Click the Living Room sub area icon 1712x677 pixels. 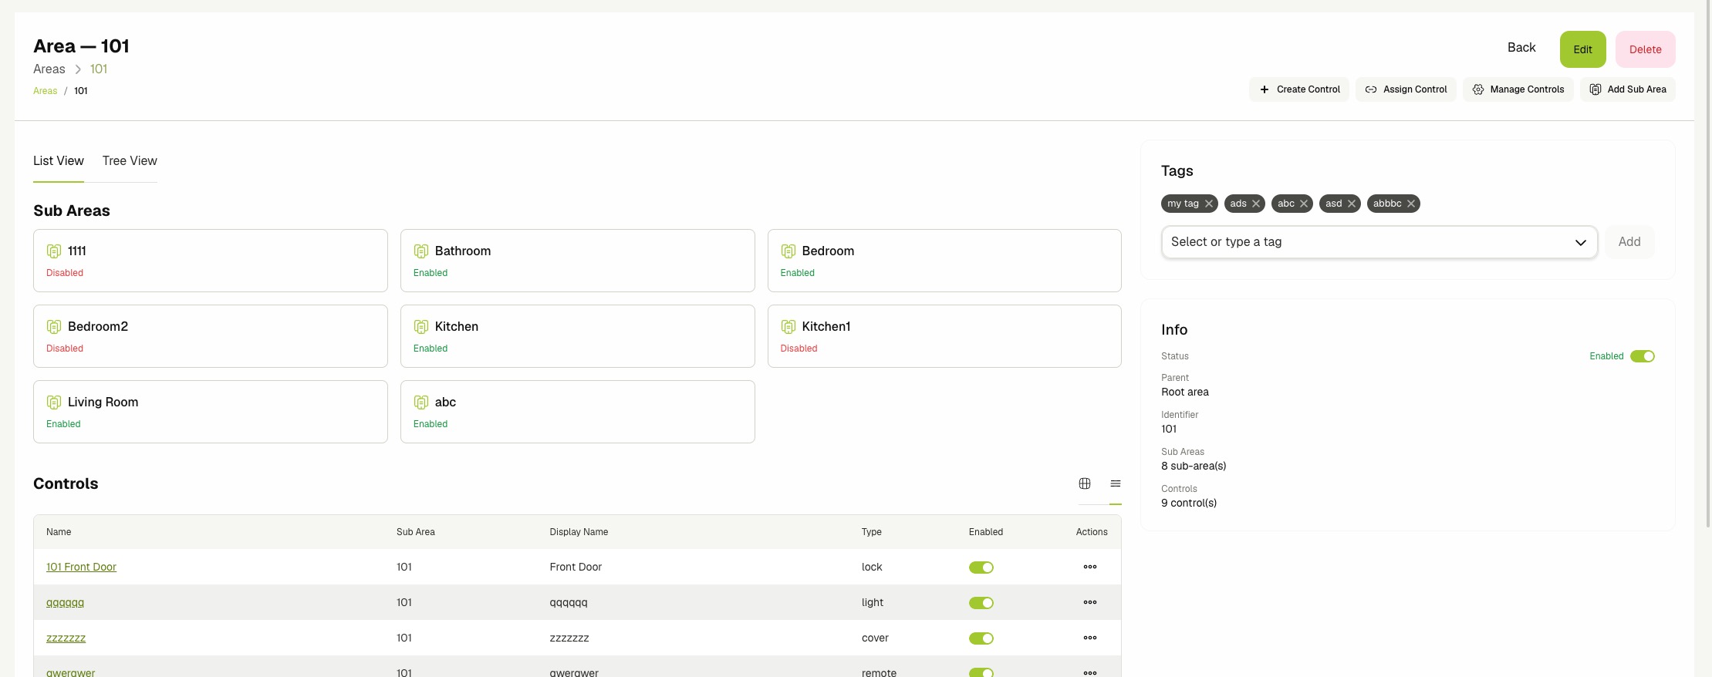point(54,402)
